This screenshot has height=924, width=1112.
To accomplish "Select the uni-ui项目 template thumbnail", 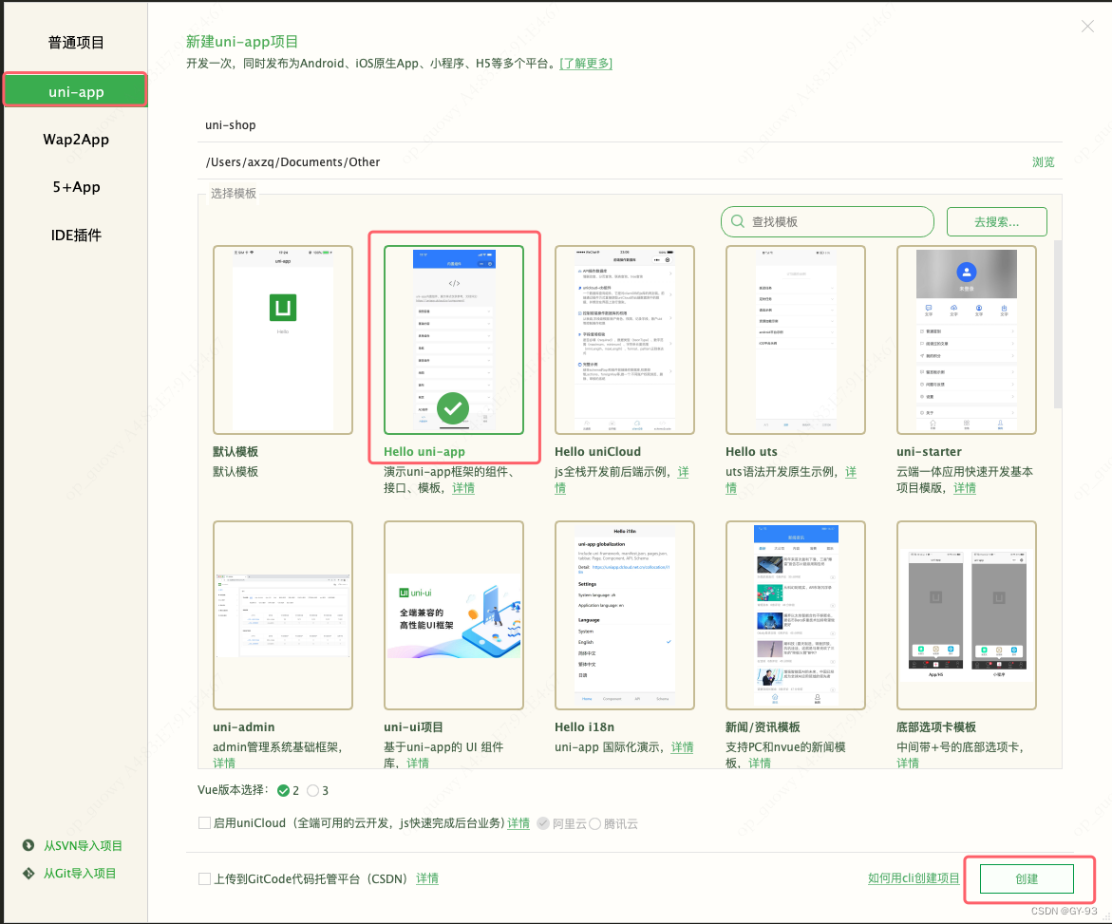I will pos(454,614).
